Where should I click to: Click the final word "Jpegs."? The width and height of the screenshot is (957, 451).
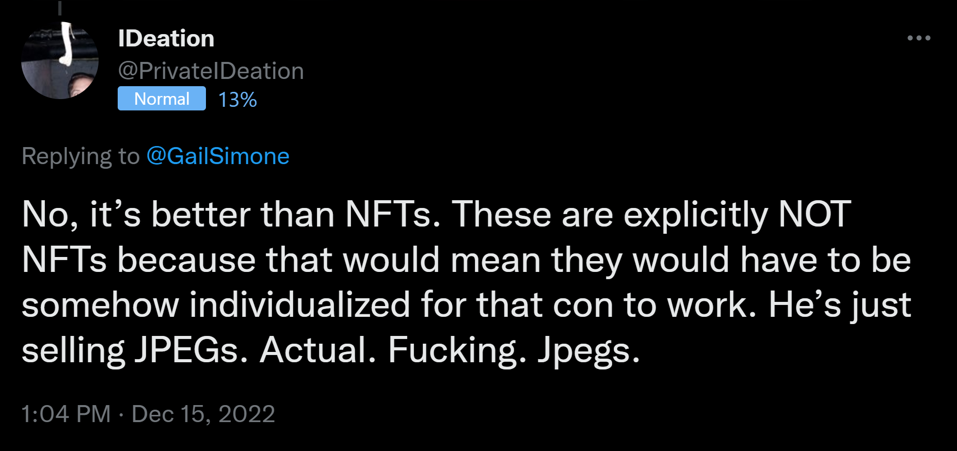(x=588, y=350)
